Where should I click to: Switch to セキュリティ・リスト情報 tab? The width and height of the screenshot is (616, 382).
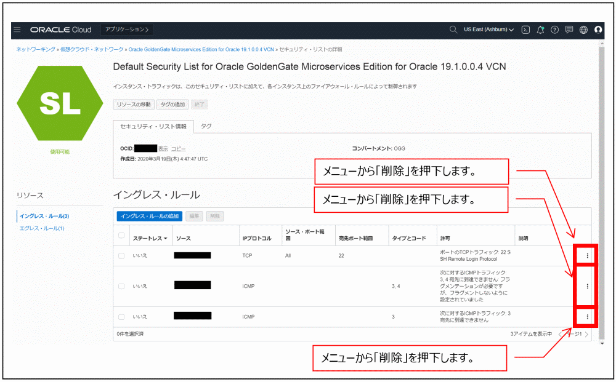coord(153,127)
